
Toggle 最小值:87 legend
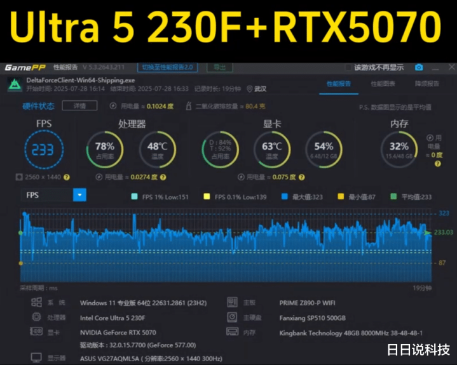tap(357, 197)
